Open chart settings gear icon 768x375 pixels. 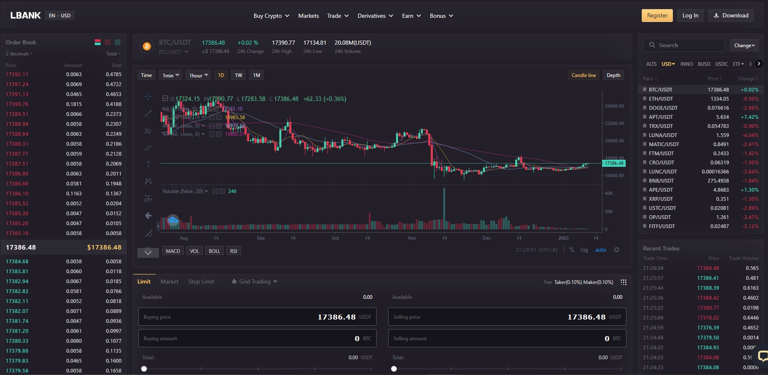(617, 250)
